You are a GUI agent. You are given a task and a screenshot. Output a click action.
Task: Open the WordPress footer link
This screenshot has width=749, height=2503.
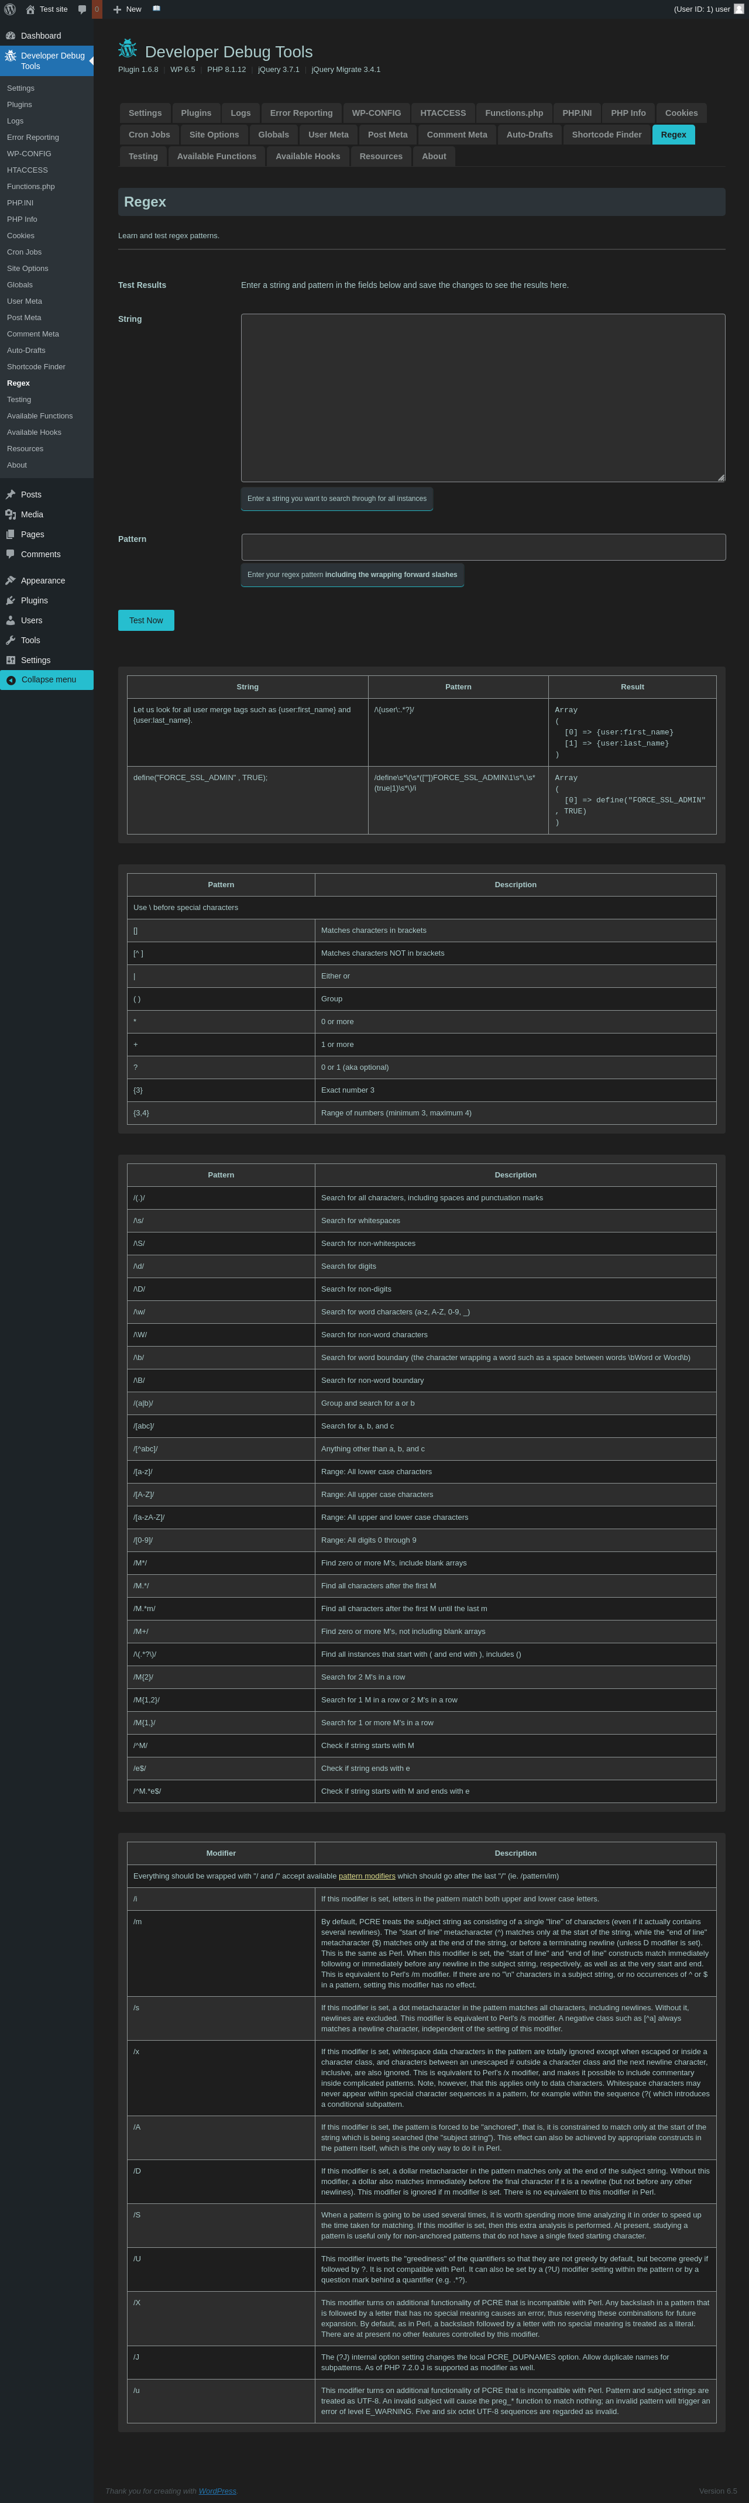[x=218, y=2491]
